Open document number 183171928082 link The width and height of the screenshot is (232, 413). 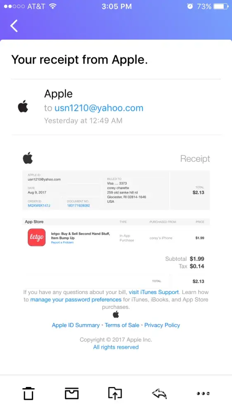coord(78,205)
